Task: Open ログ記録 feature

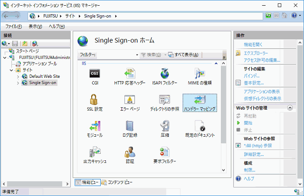Action: pos(130,129)
